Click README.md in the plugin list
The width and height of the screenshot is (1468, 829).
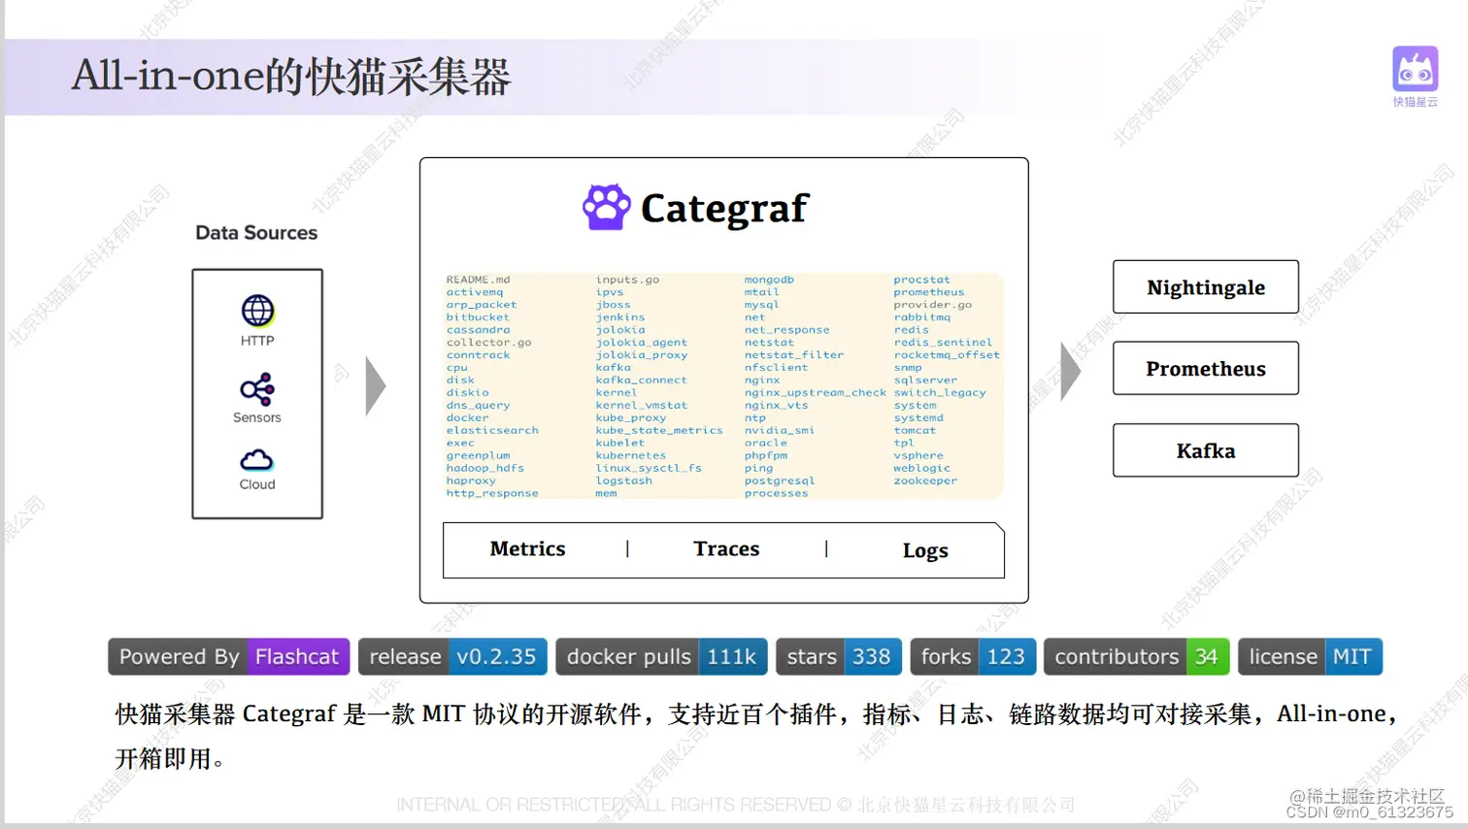coord(478,280)
